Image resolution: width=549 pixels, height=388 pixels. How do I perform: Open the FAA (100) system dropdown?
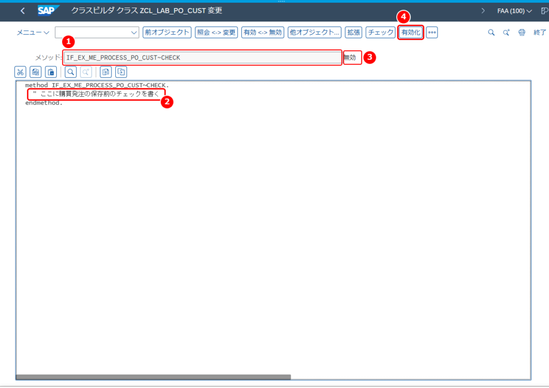(x=515, y=11)
